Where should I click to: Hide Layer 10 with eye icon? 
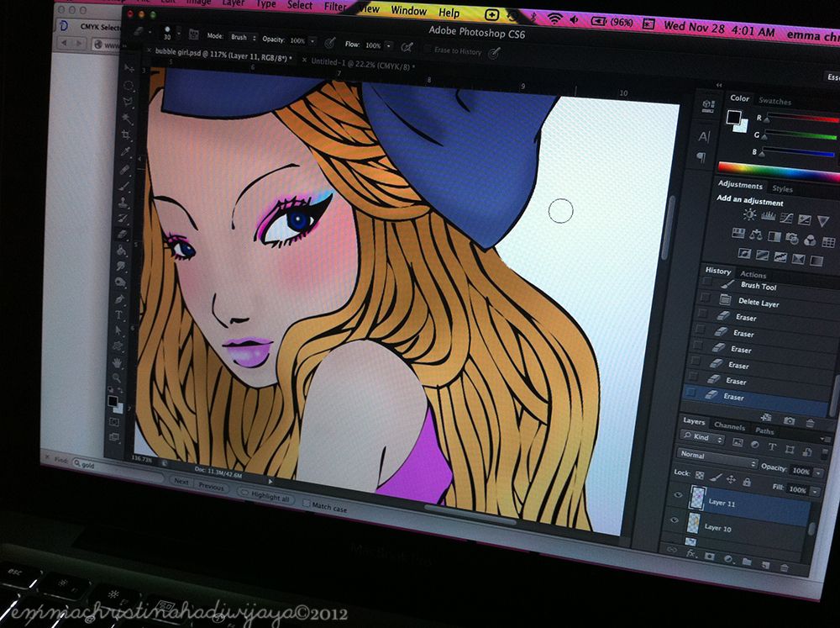[x=675, y=520]
